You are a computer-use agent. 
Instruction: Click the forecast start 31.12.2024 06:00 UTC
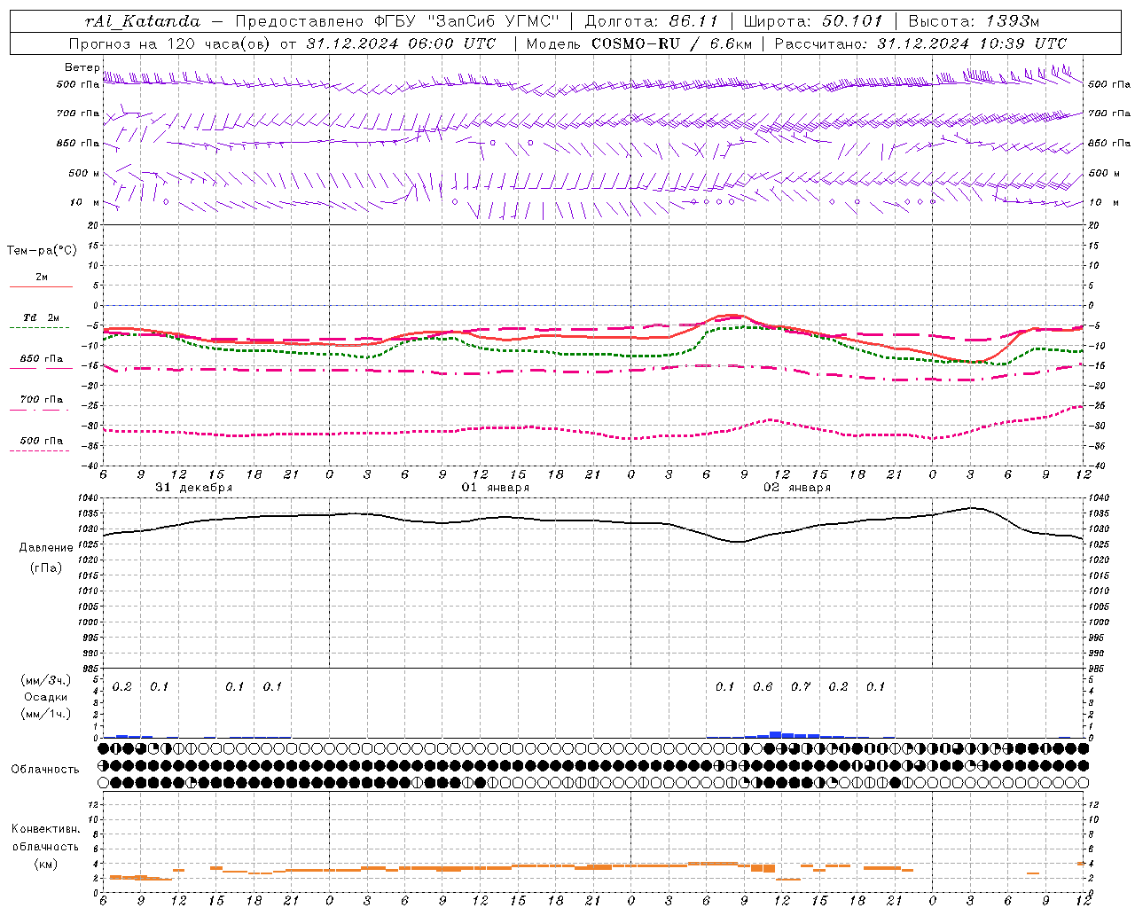coord(401,43)
